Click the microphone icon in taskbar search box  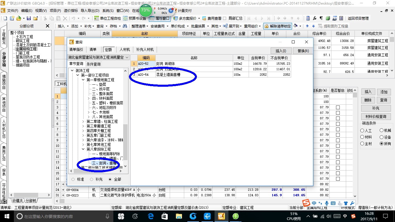(108, 216)
